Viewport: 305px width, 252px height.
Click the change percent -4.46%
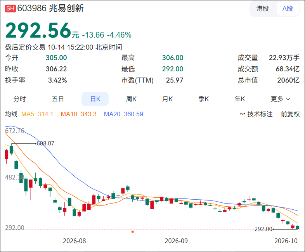point(119,35)
